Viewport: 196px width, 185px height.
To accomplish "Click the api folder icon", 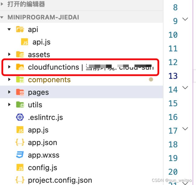I will 20,29.
